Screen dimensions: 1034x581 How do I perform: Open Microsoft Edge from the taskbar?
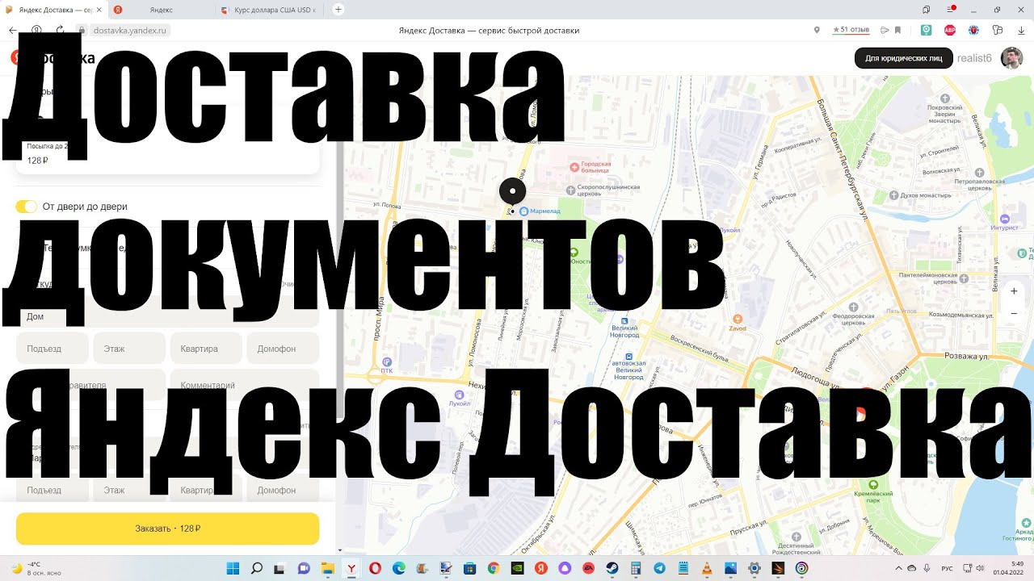(399, 568)
